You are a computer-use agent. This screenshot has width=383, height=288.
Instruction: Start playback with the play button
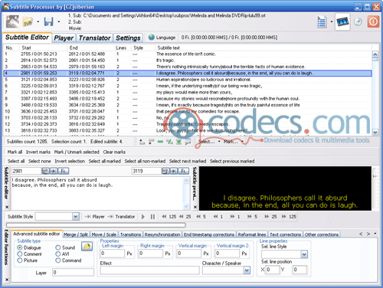click(143, 217)
